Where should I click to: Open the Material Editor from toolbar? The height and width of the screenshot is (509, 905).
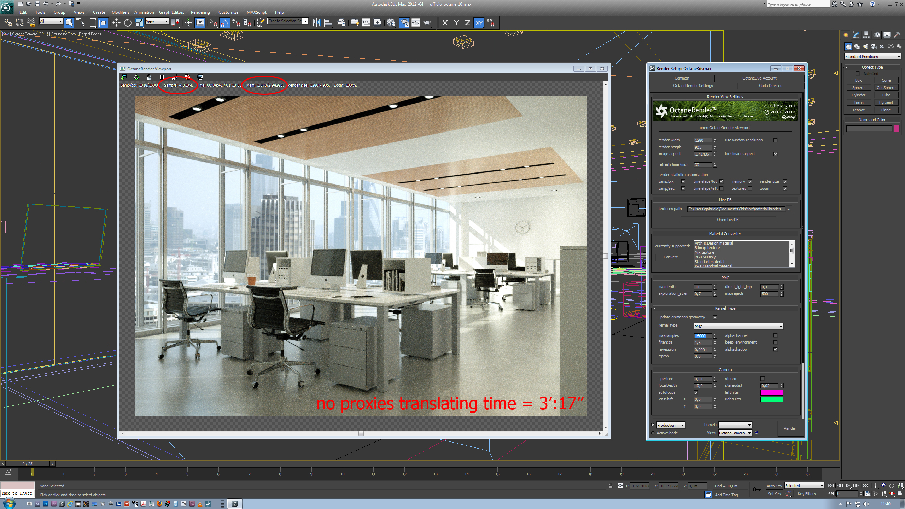pyautogui.click(x=391, y=23)
